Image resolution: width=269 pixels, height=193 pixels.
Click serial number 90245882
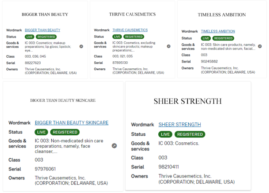[209, 61]
